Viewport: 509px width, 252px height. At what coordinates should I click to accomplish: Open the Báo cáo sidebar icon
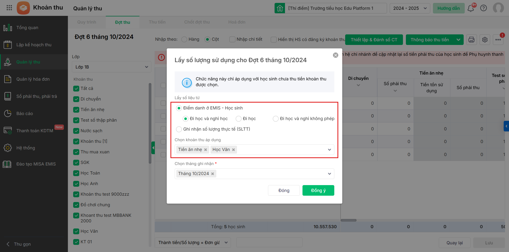tap(8, 113)
